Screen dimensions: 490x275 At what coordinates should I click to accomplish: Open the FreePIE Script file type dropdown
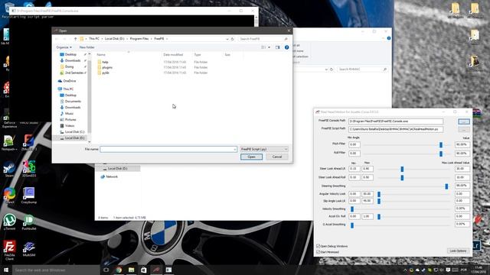[264, 150]
